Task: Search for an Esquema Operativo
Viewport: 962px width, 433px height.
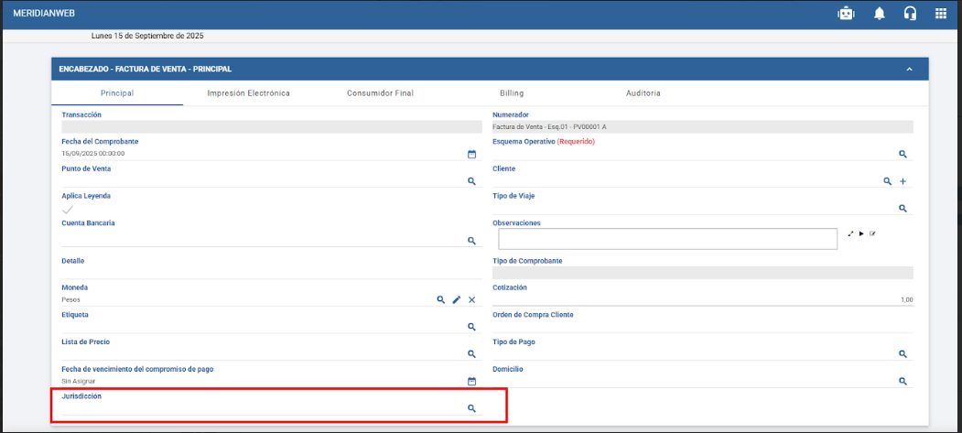Action: [903, 154]
